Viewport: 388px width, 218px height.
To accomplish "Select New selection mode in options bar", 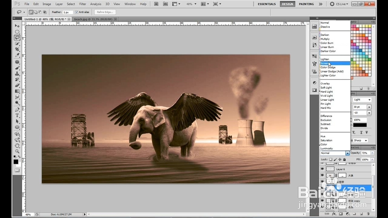I will [31, 12].
